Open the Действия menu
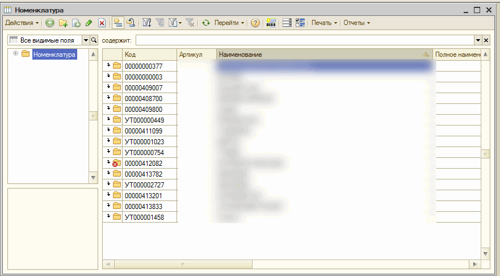The image size is (500, 276). tap(22, 23)
